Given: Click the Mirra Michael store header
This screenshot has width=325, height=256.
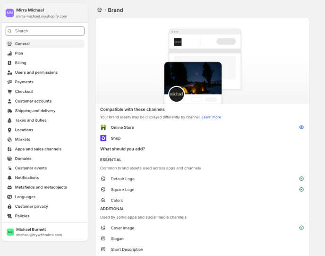Looking at the screenshot, I should tap(45, 13).
